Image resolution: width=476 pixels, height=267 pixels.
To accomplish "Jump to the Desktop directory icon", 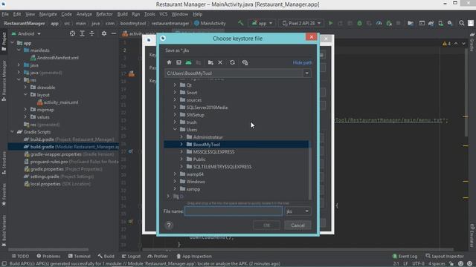I will 178,62.
